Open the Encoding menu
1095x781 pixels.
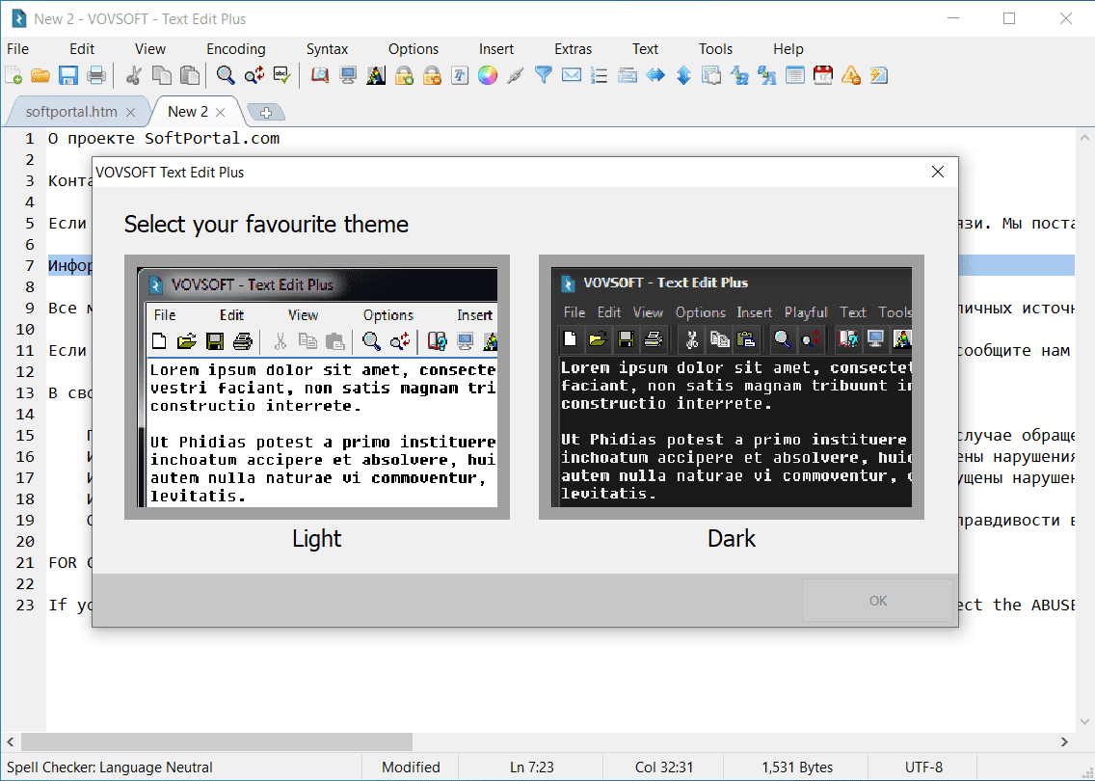(236, 49)
